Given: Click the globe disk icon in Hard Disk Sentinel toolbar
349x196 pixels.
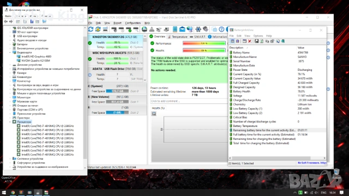Looking at the screenshot, I should pos(144,29).
